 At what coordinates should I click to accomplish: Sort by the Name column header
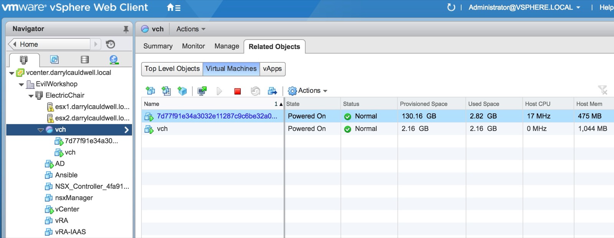(213, 104)
